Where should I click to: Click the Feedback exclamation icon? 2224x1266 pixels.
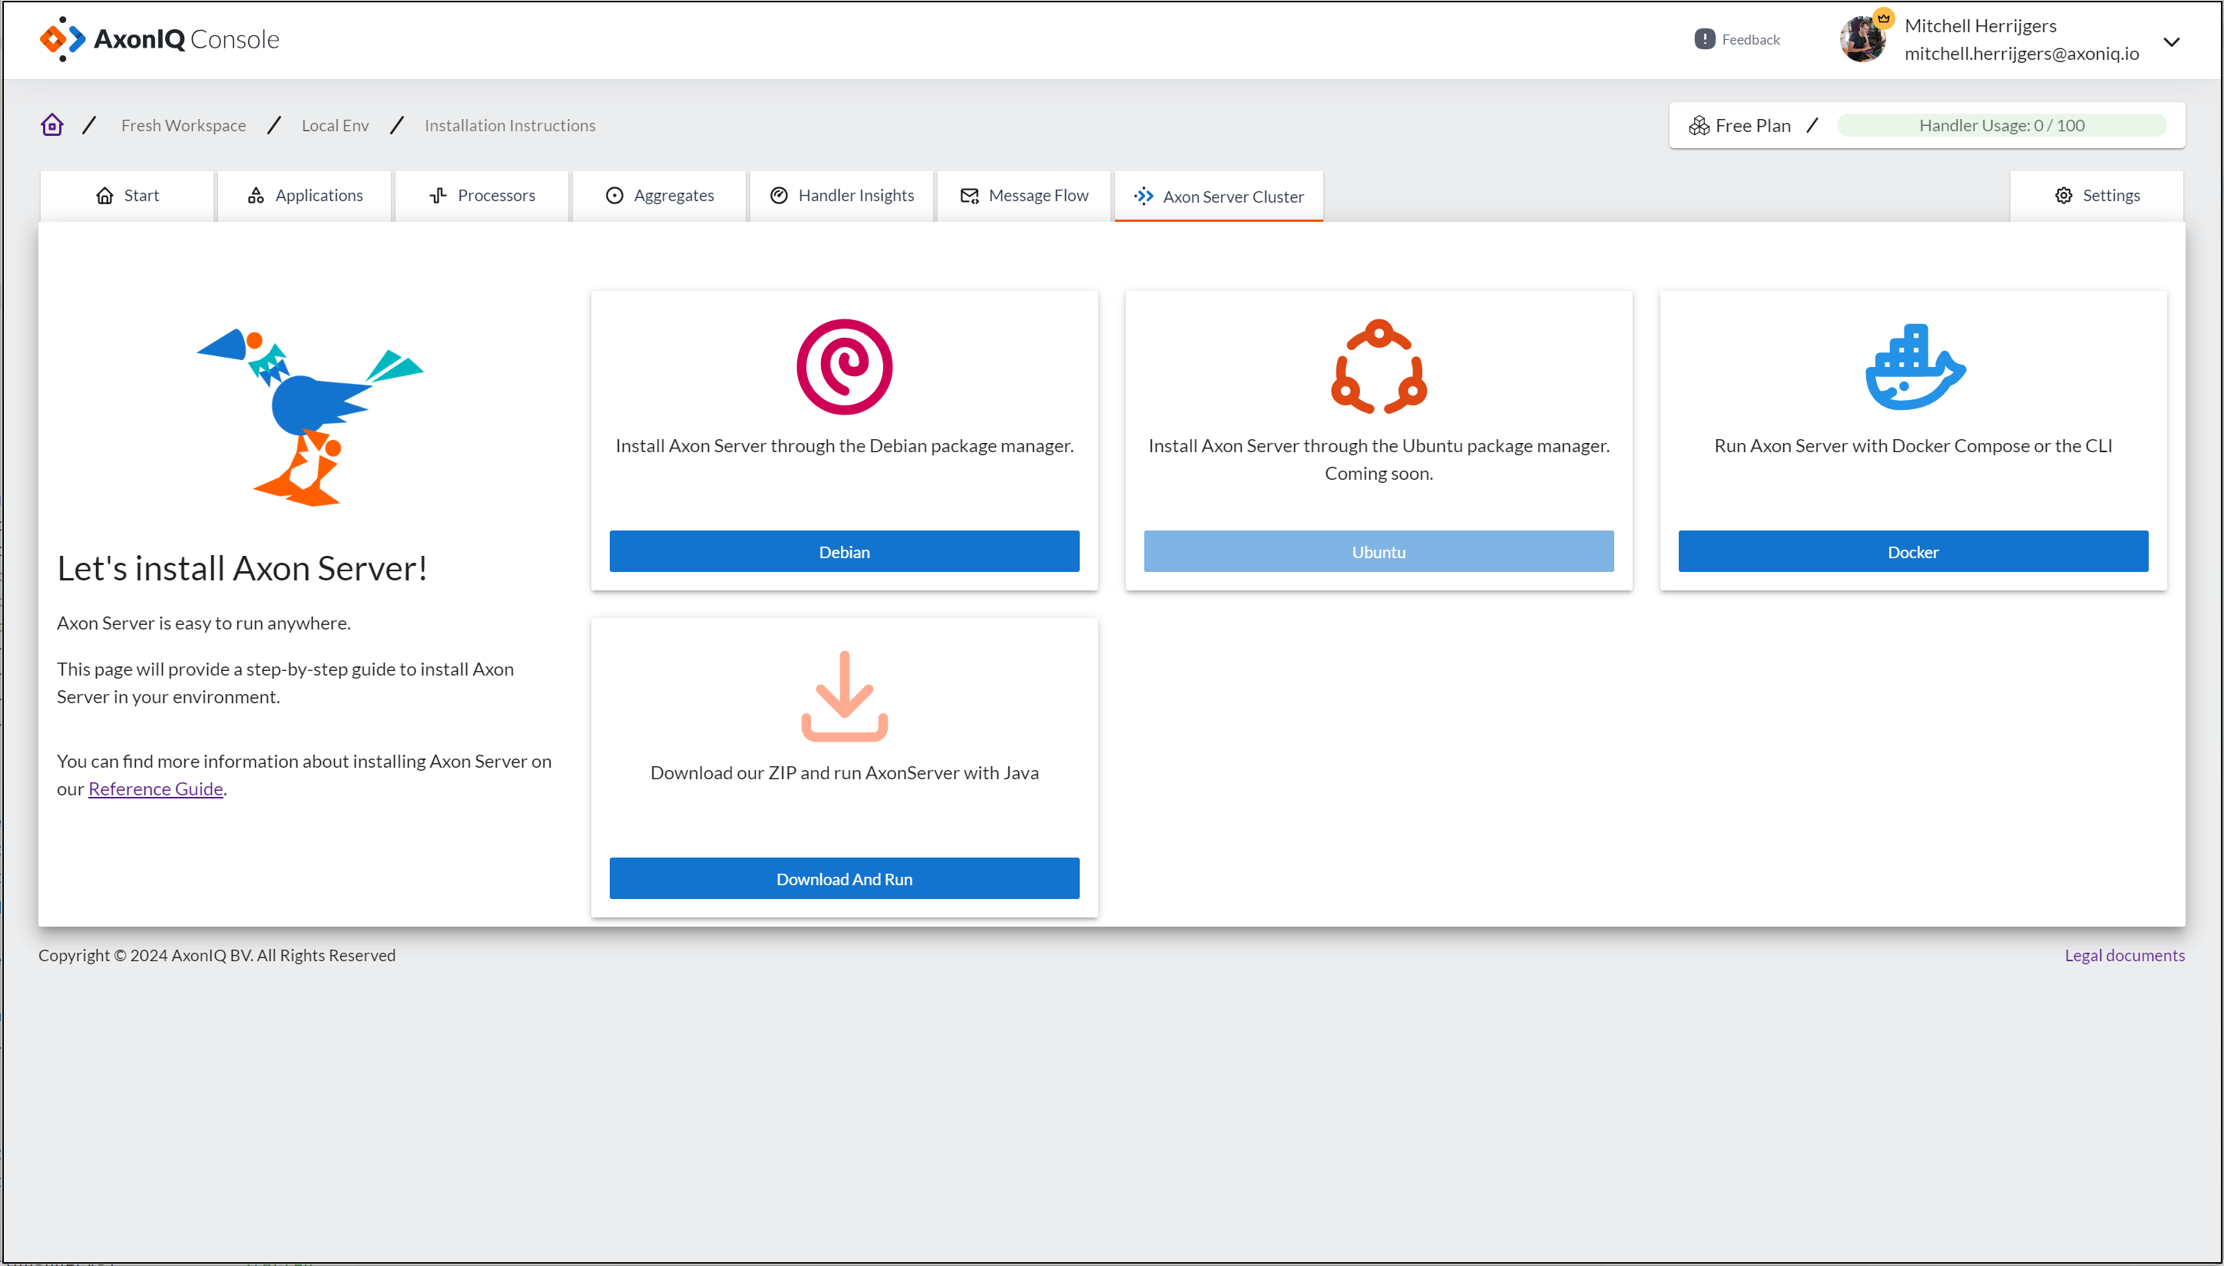[x=1704, y=39]
